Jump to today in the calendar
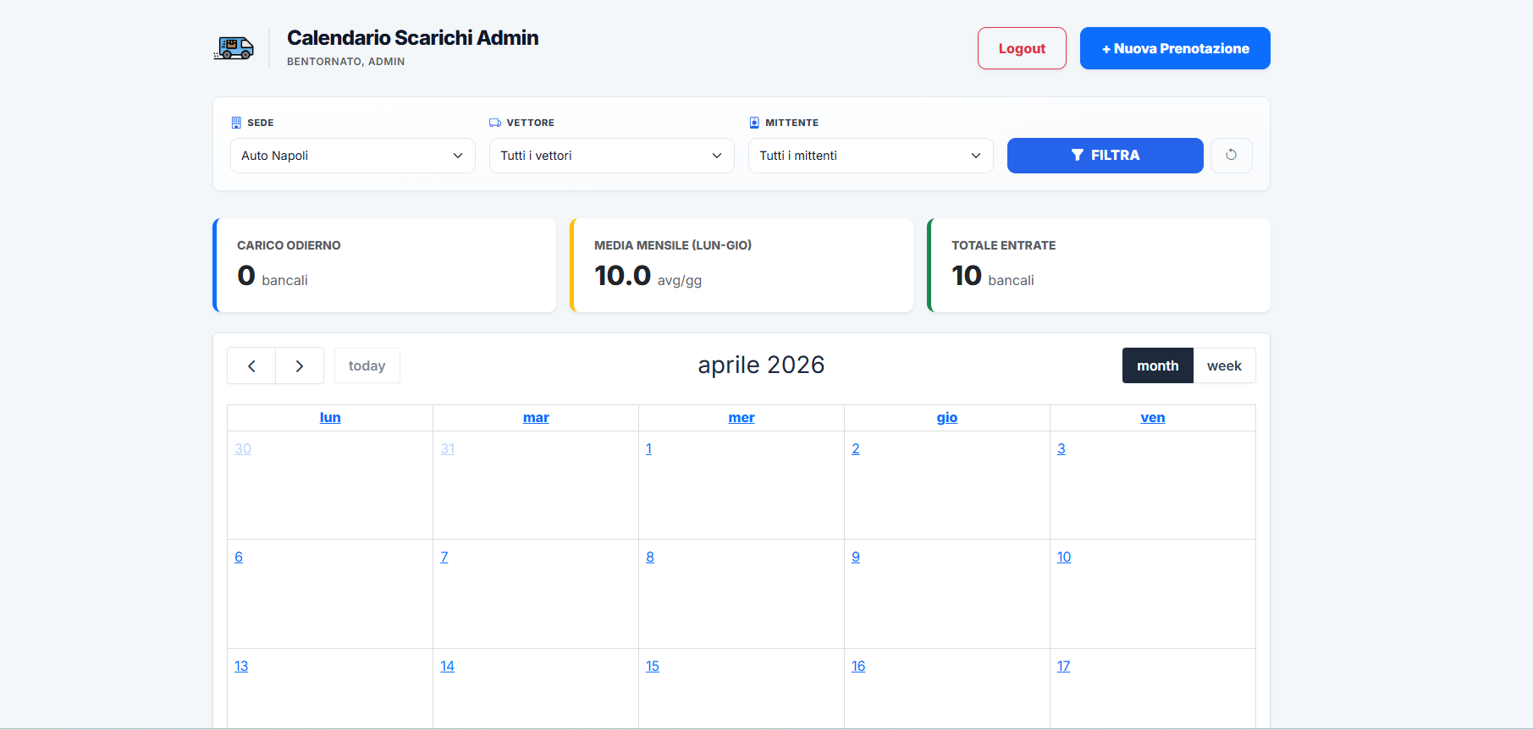This screenshot has width=1533, height=730. pos(367,365)
